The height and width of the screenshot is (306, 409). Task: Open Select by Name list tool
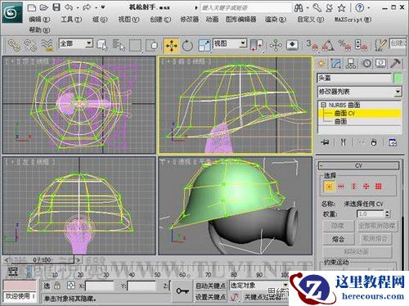(119, 45)
